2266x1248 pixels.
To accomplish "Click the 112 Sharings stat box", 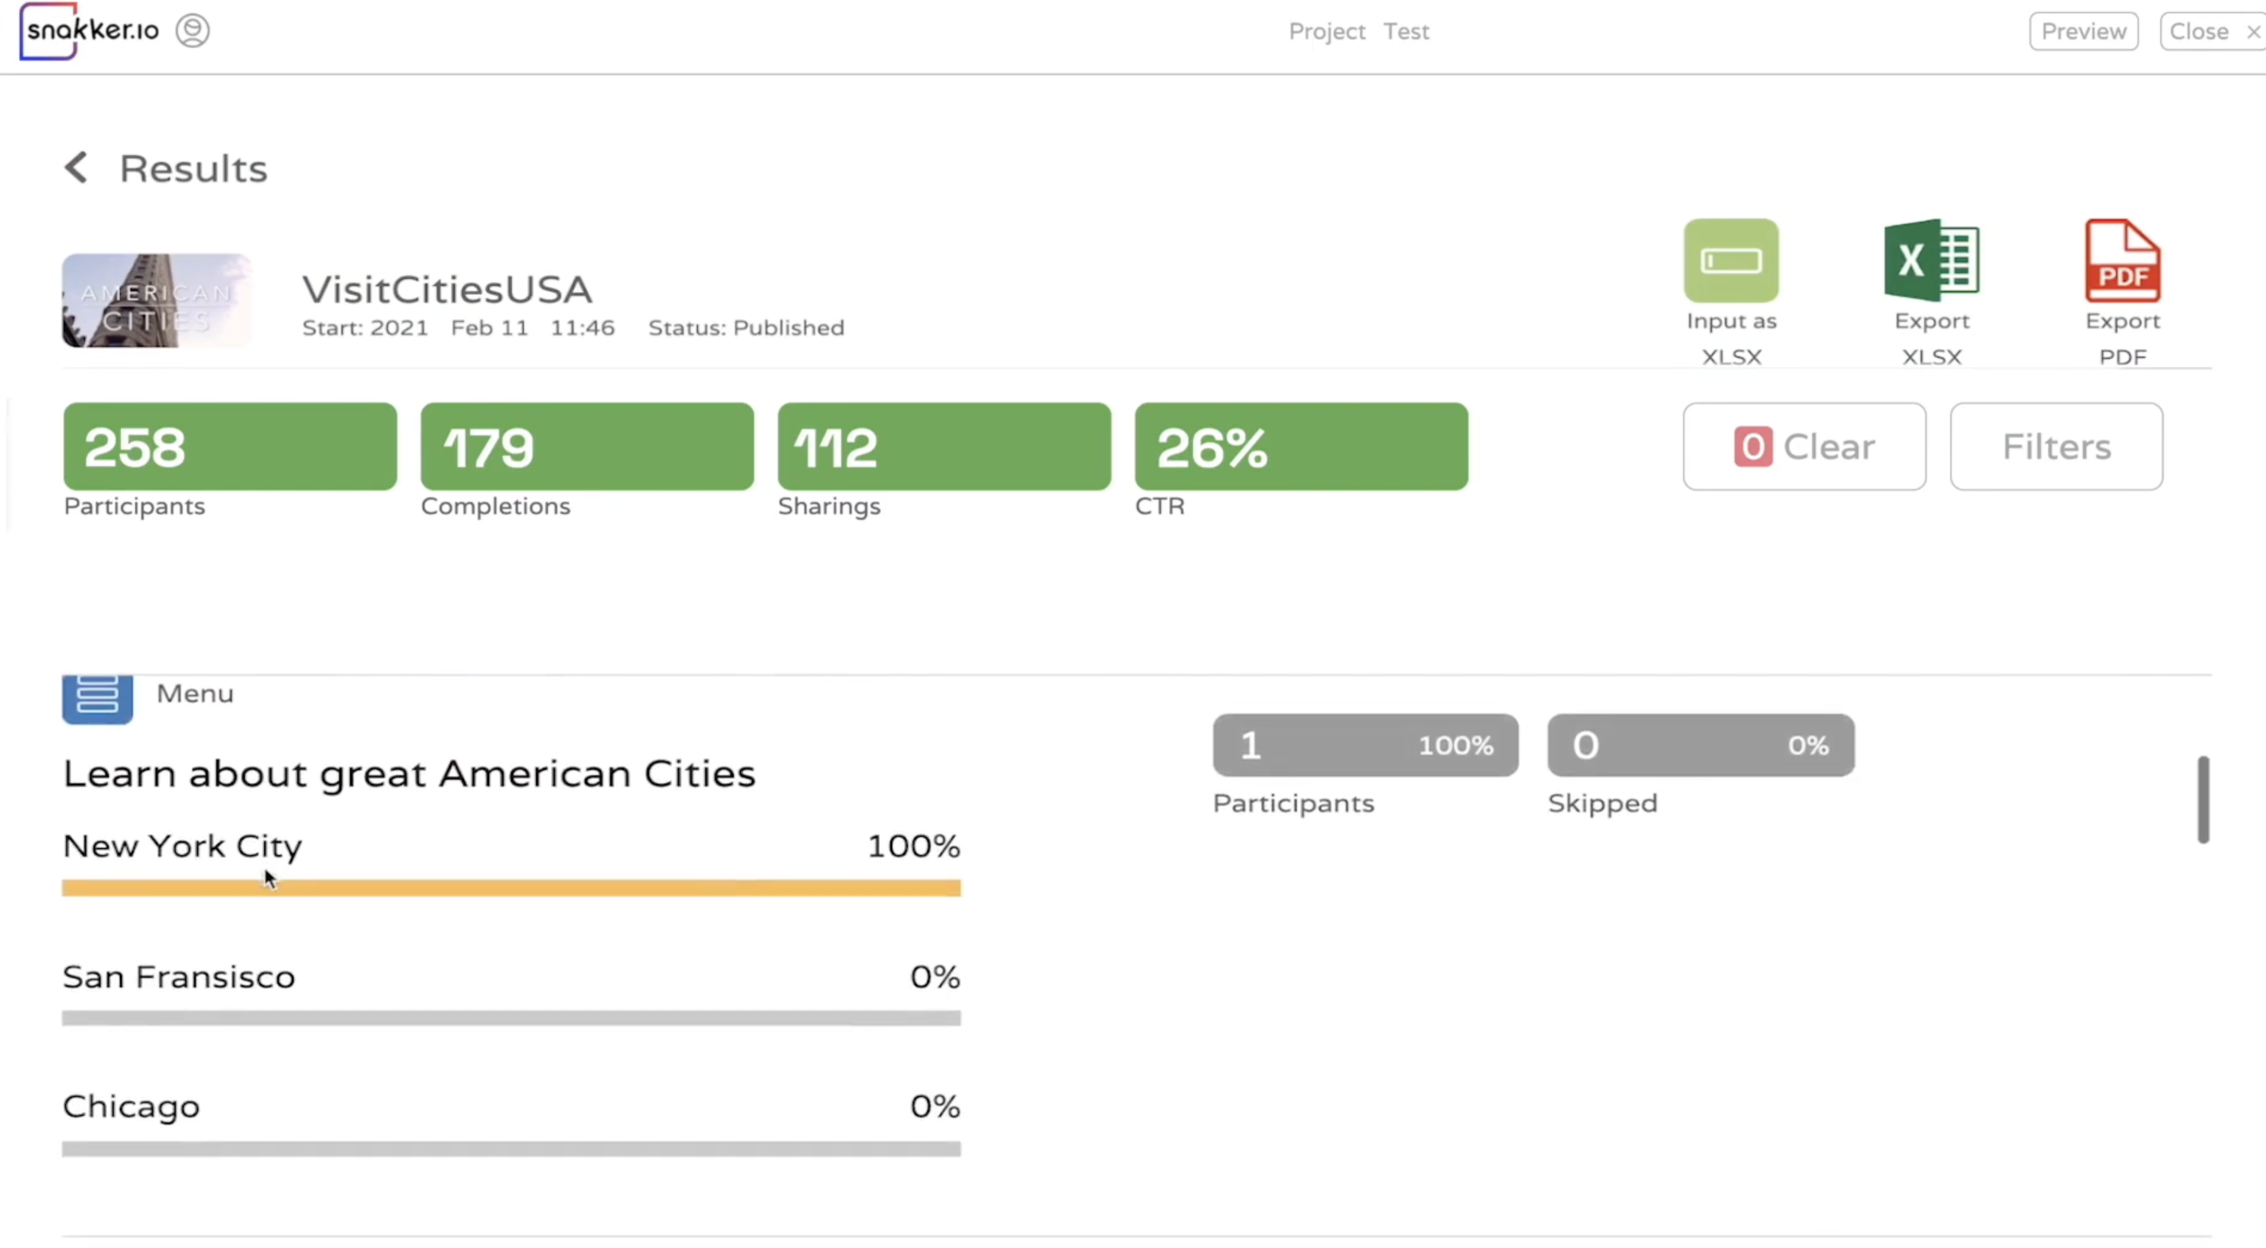I will (944, 447).
